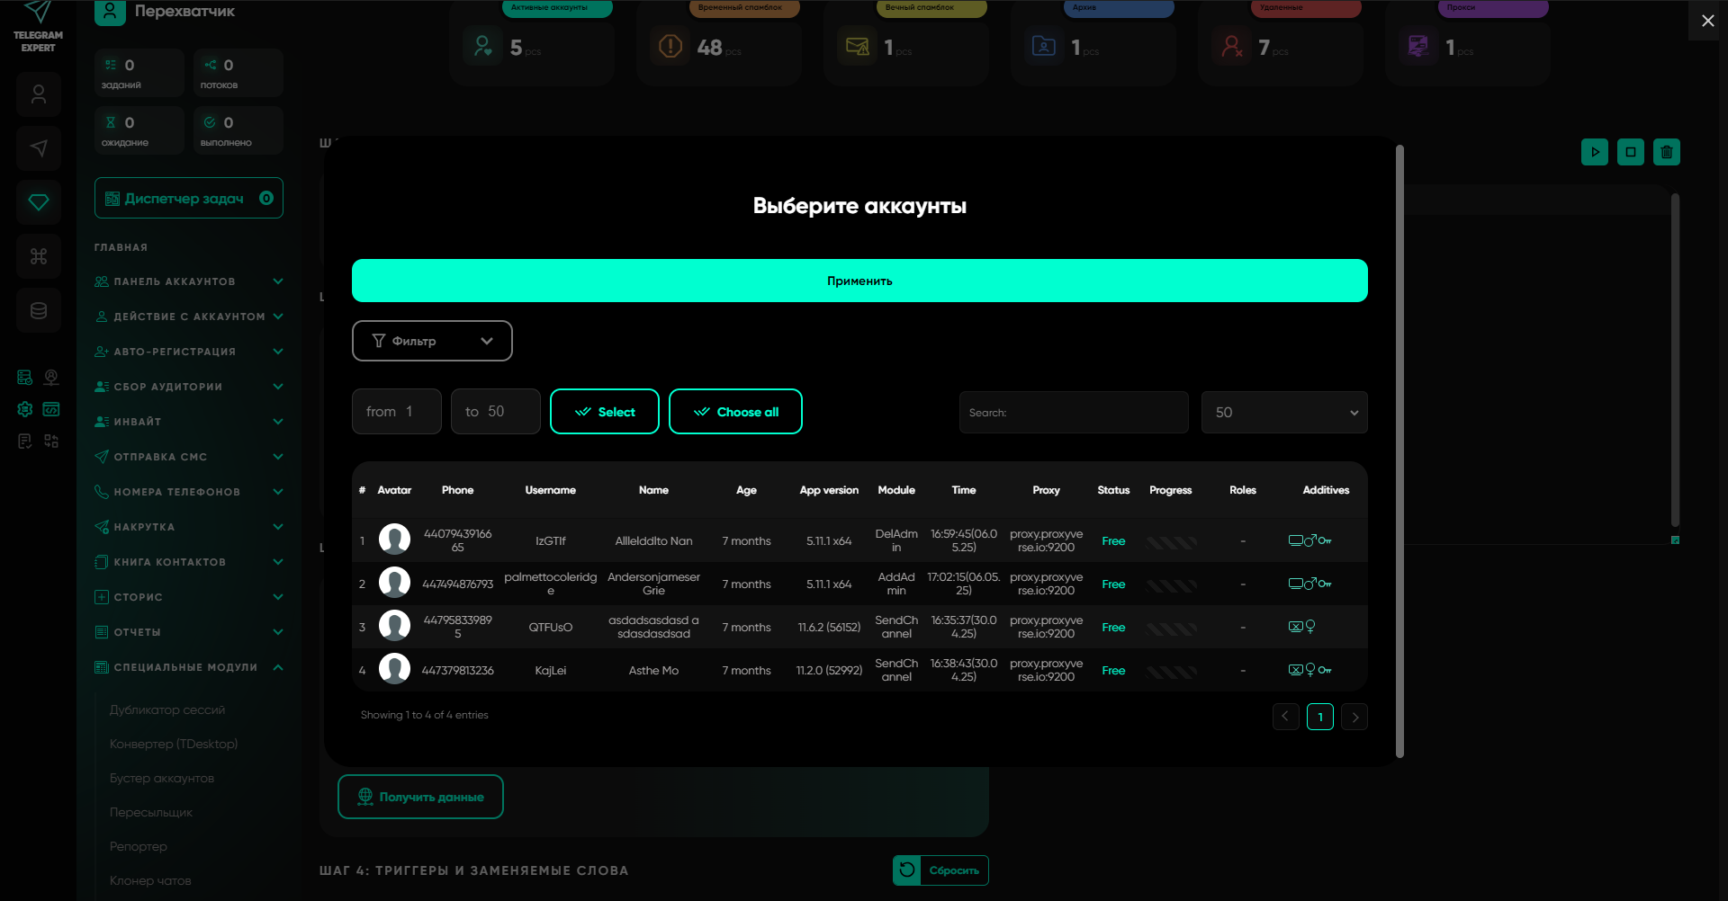Select the KajLei account row
This screenshot has width=1728, height=901.
click(550, 670)
